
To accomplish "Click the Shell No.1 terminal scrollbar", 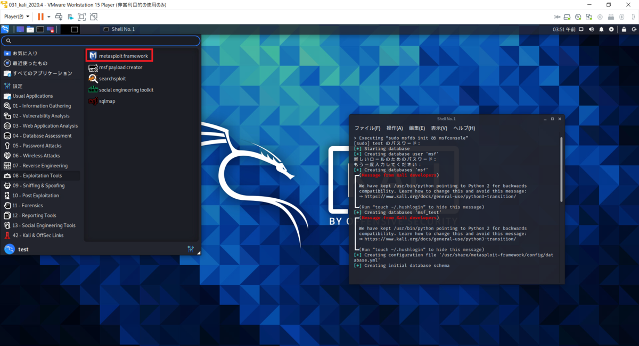I will (x=561, y=169).
